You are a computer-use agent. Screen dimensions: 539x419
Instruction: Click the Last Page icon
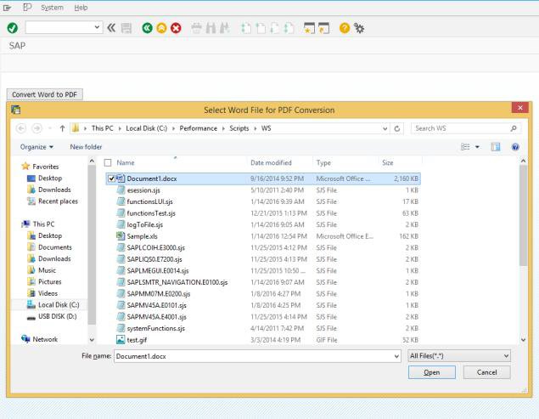tap(289, 28)
